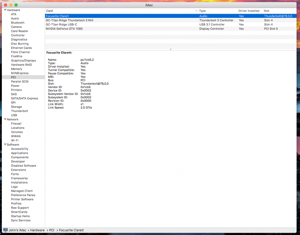The width and height of the screenshot is (300, 235).
Task: Open Card Reader in the sidebar
Action: point(19,31)
